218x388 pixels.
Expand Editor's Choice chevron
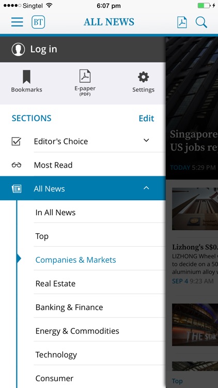point(146,140)
